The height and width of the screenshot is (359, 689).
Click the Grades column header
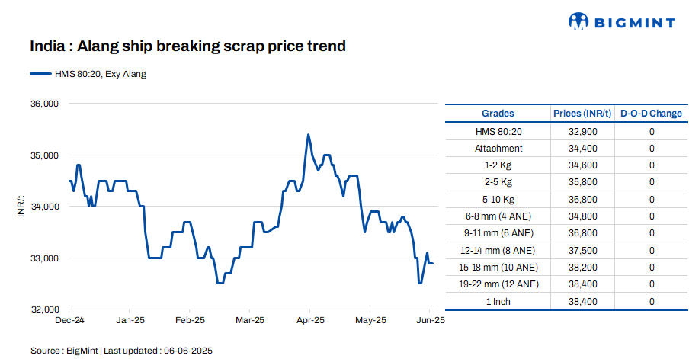coord(498,114)
